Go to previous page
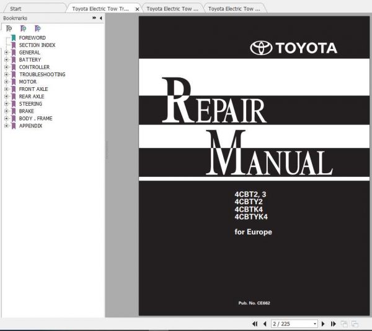The width and height of the screenshot is (372, 331). pos(265,324)
